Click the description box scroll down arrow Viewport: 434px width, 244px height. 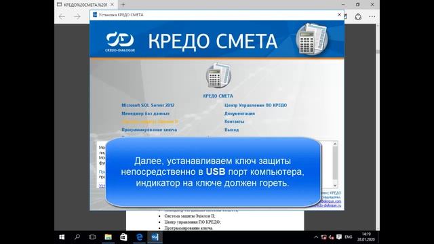click(x=335, y=185)
